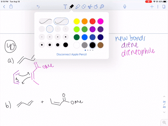Choose the navy blue color swatch
168x126 pixels.
click(100, 37)
